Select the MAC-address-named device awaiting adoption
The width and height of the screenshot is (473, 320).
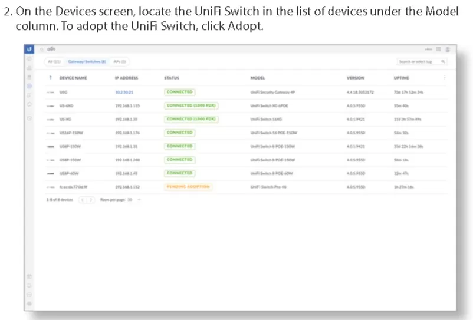coord(73,187)
